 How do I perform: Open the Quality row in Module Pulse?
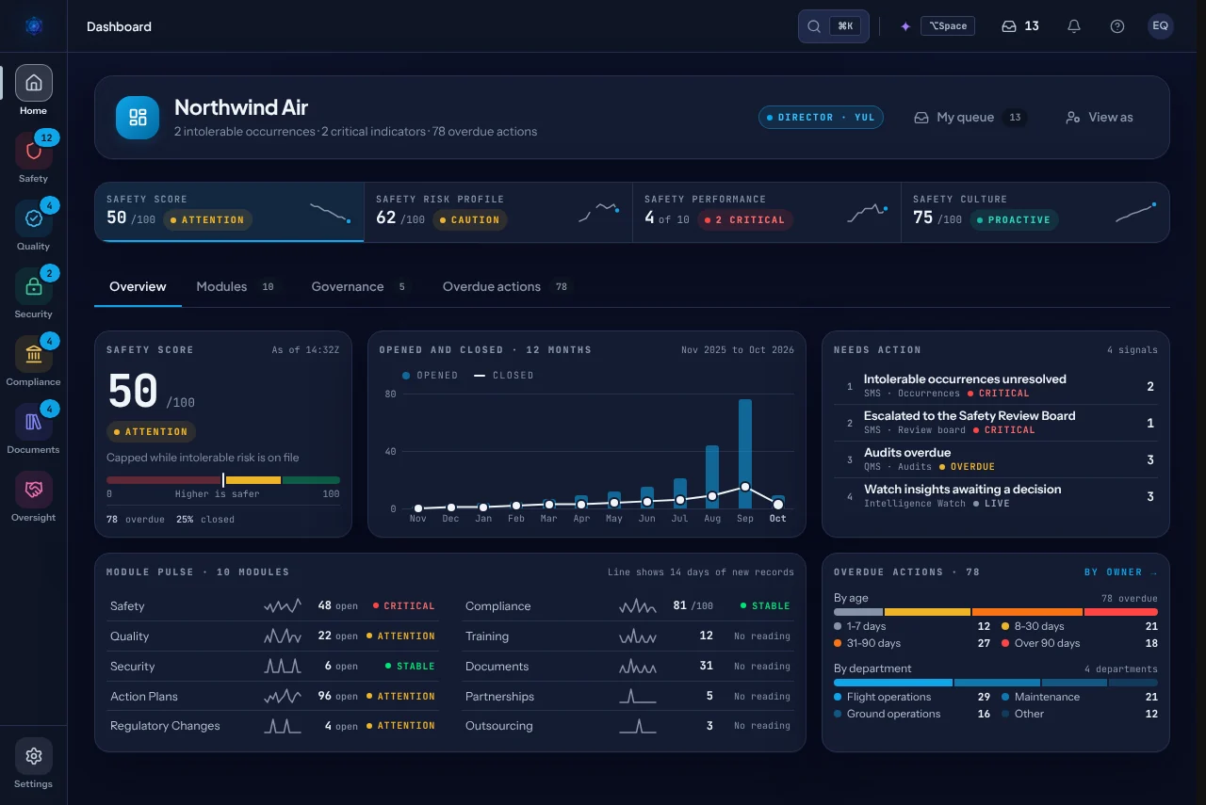click(x=272, y=636)
